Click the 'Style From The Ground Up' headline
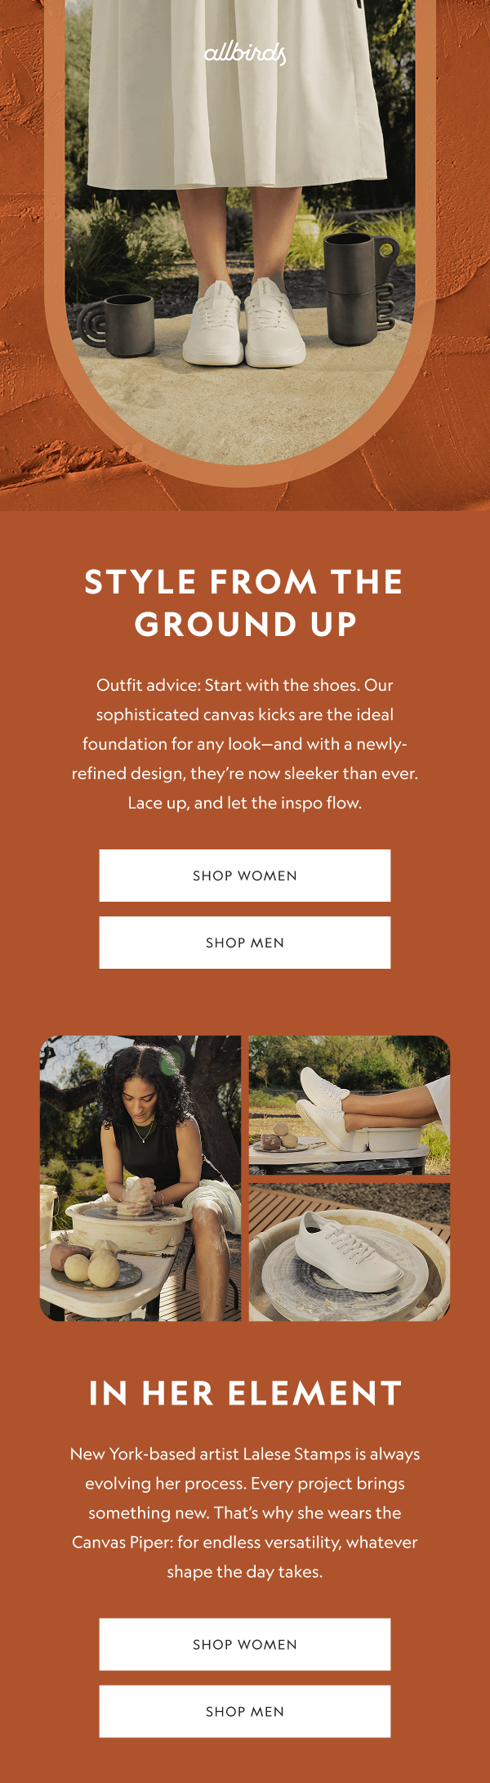The height and width of the screenshot is (1783, 490). (x=245, y=603)
